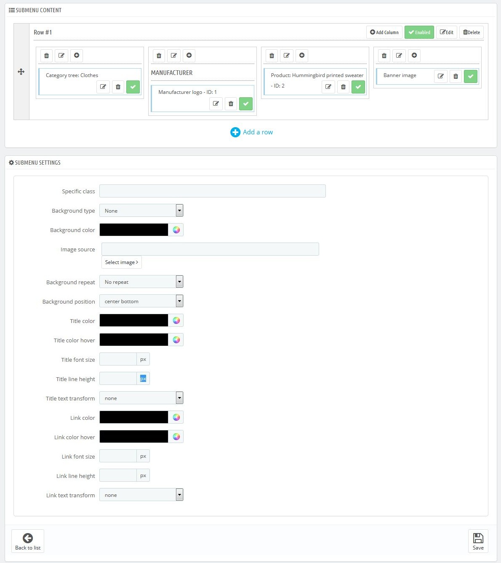
Task: Delete the Product column via top trash icon
Action: (x=272, y=56)
